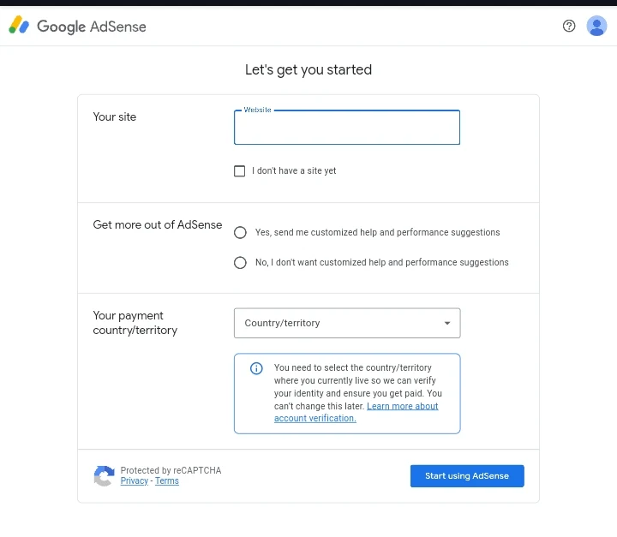Select "No, I don't want customized help" option
Screen dimensions: 617x537
pyautogui.click(x=240, y=263)
